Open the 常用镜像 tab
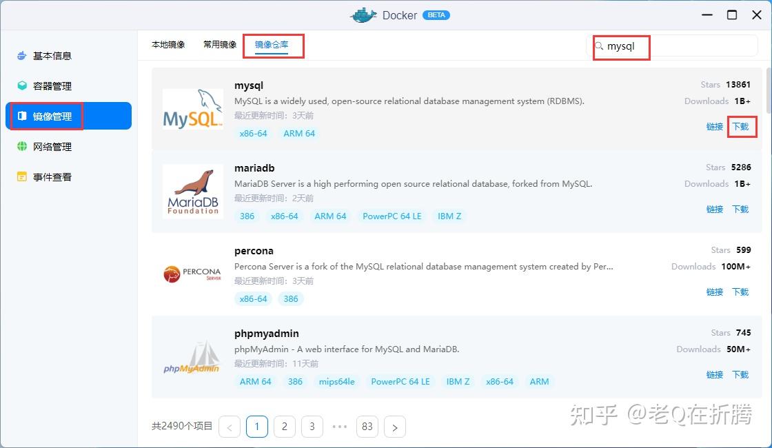 point(219,43)
